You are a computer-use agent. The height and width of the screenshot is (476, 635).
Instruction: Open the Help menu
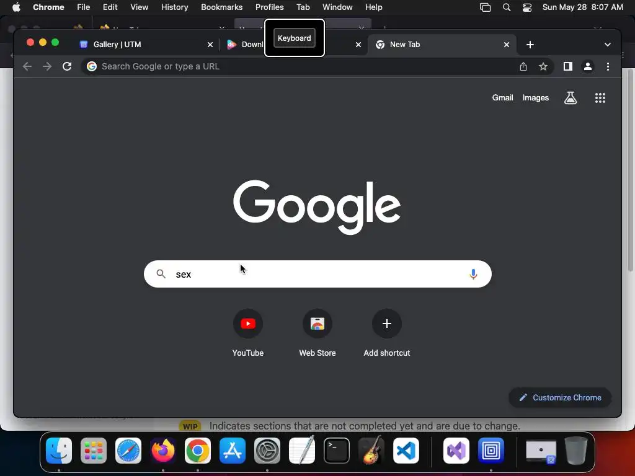point(373,7)
